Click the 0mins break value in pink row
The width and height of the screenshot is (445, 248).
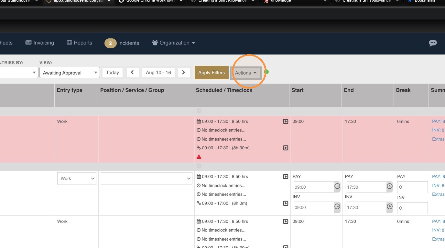tap(403, 122)
